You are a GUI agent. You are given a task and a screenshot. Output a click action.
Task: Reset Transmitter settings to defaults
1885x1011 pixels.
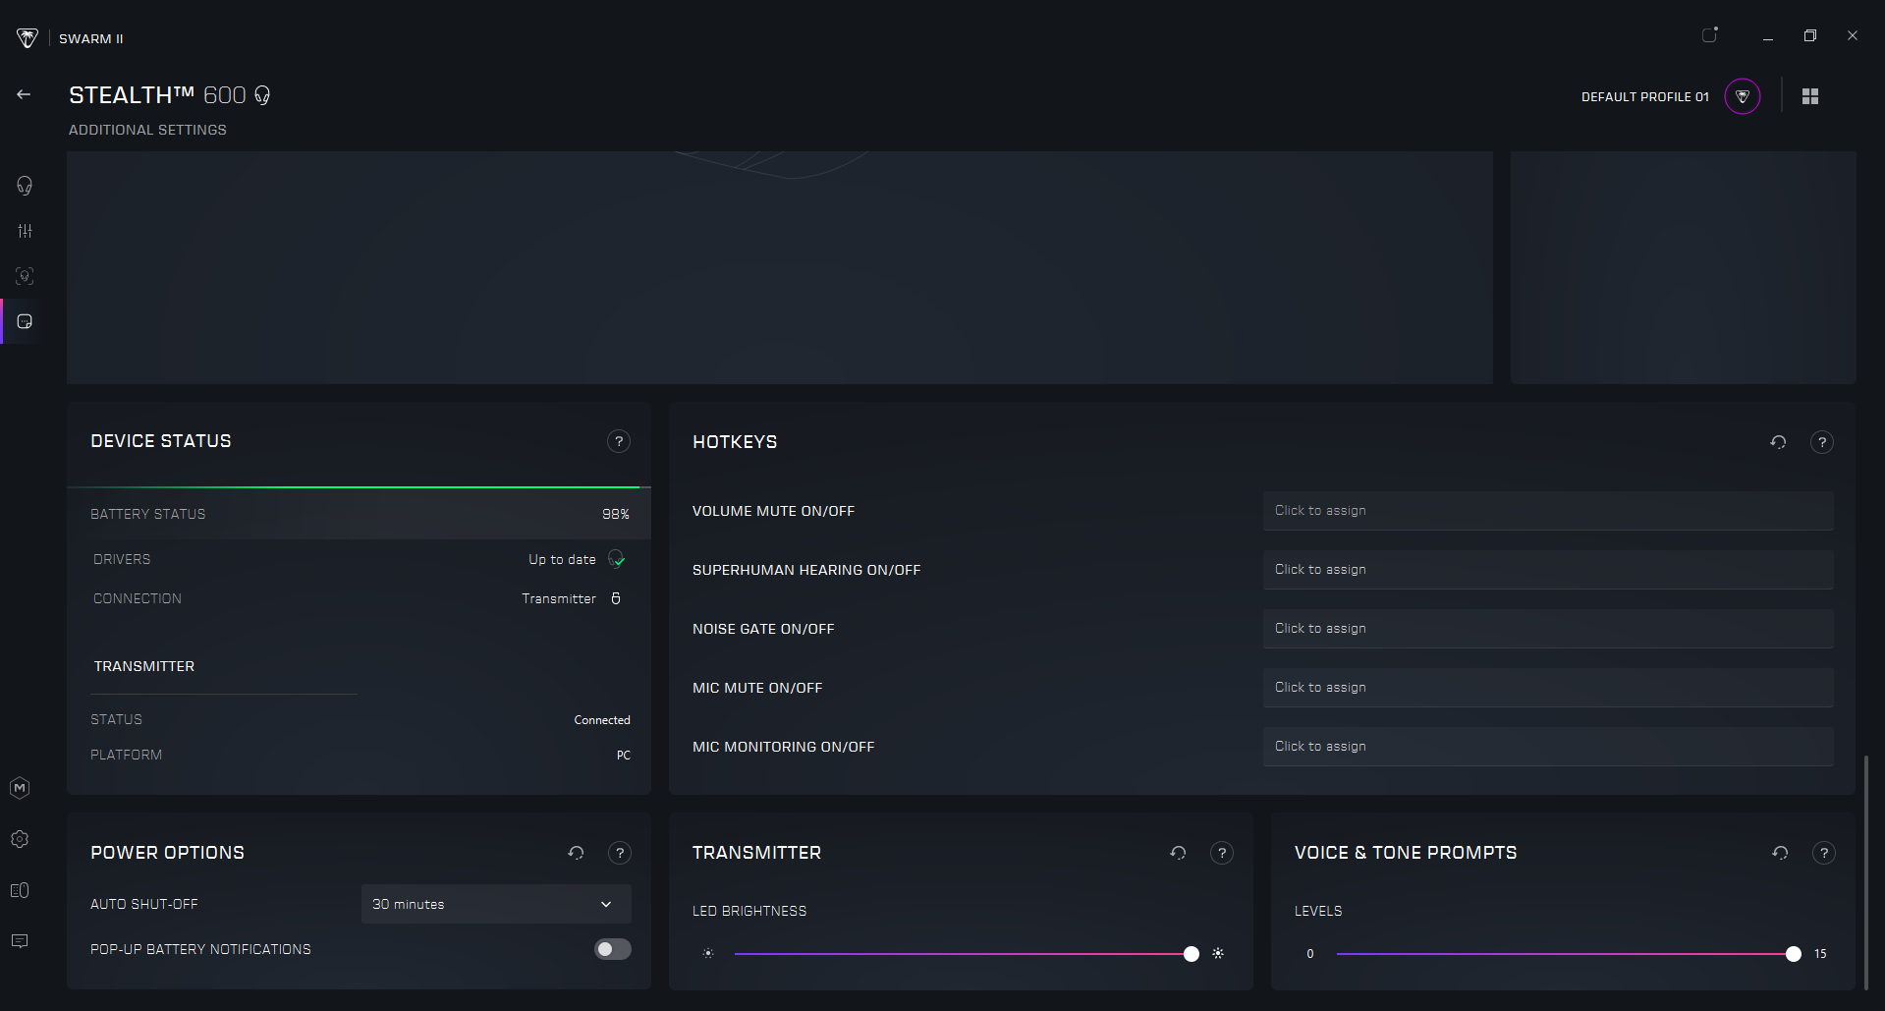(1178, 853)
